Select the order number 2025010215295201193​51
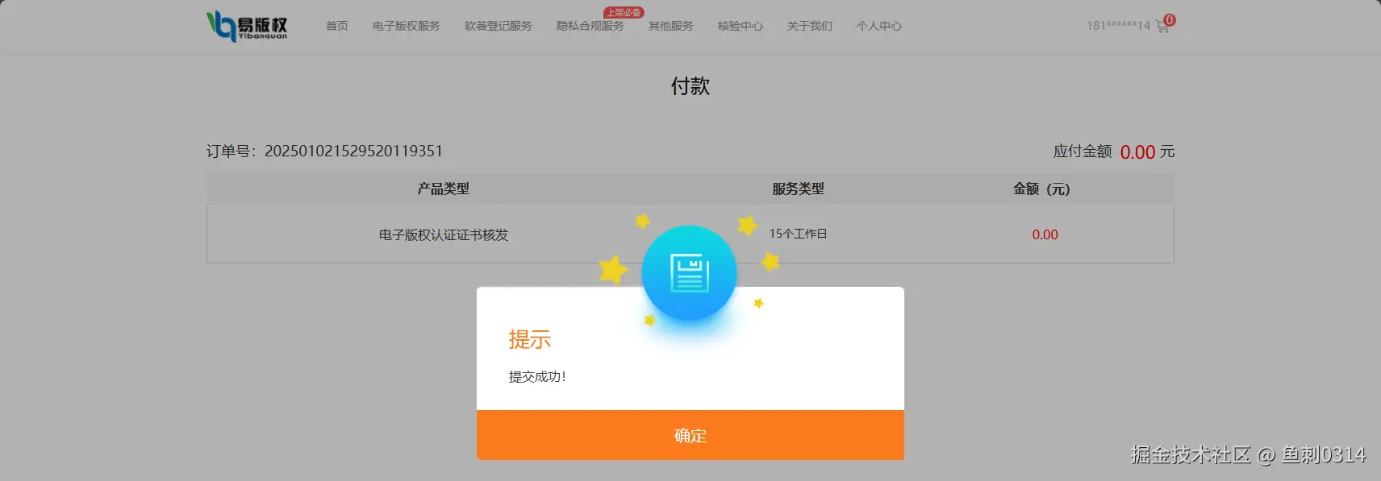This screenshot has width=1381, height=481. click(353, 151)
